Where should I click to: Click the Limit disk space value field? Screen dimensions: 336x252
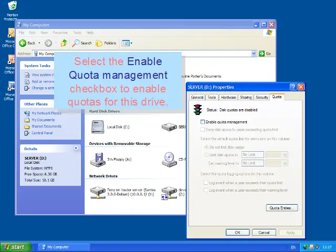pyautogui.click(x=253, y=154)
